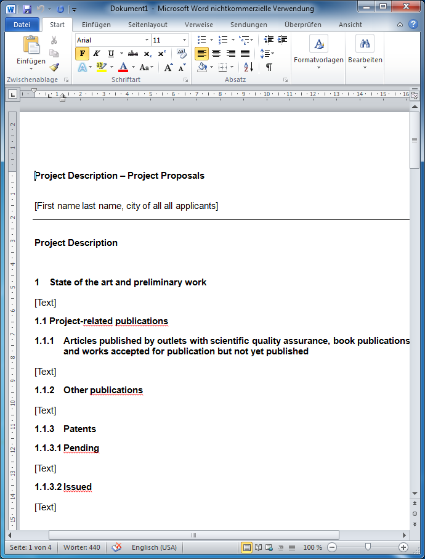
Task: Open font color dropdown arrow
Action: pos(133,67)
